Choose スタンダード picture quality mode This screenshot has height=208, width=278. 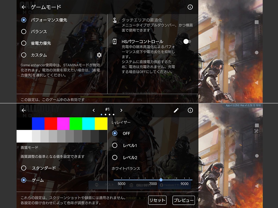point(39,168)
